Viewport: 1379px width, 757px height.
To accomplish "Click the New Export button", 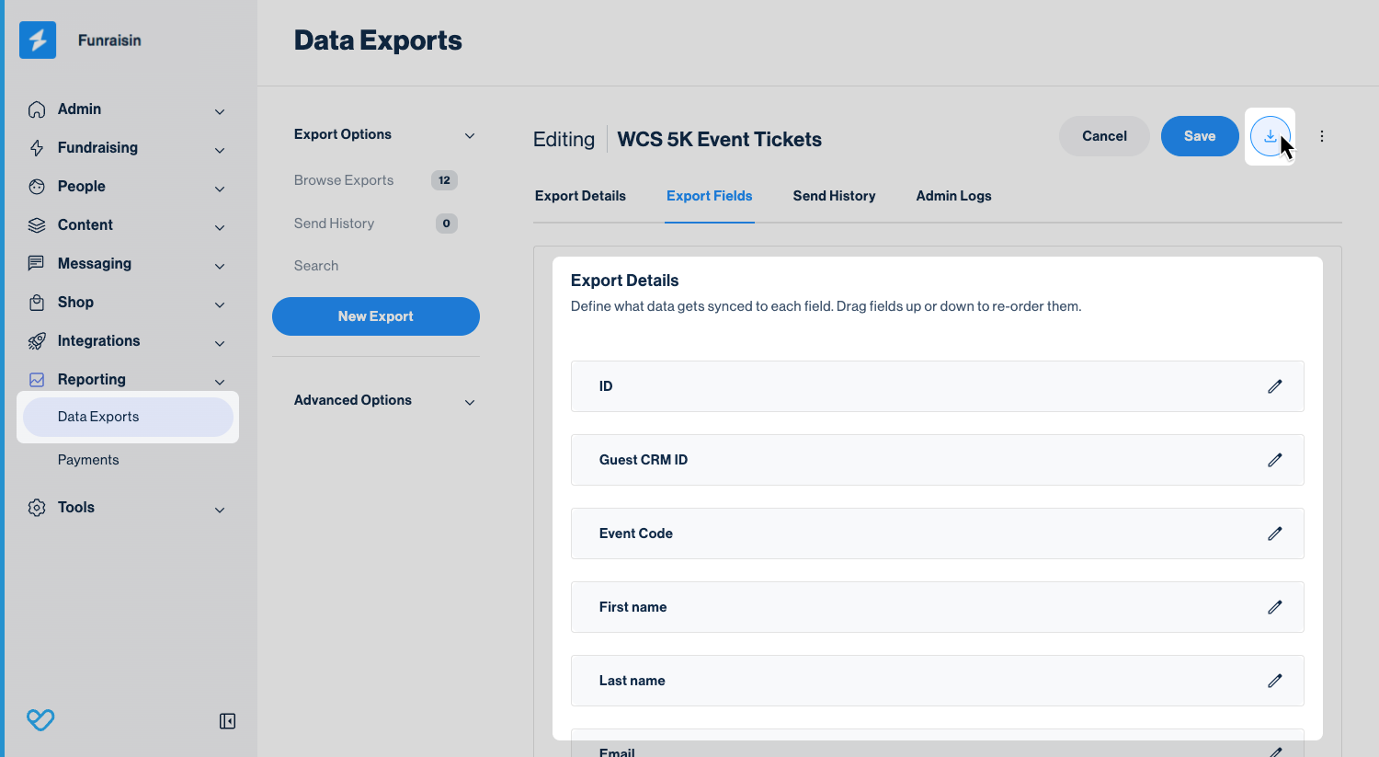I will [x=375, y=316].
